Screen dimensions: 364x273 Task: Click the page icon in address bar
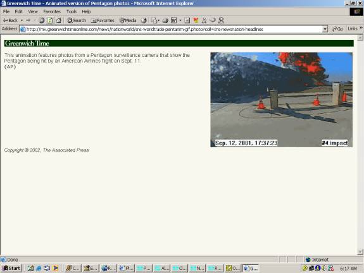coord(23,29)
